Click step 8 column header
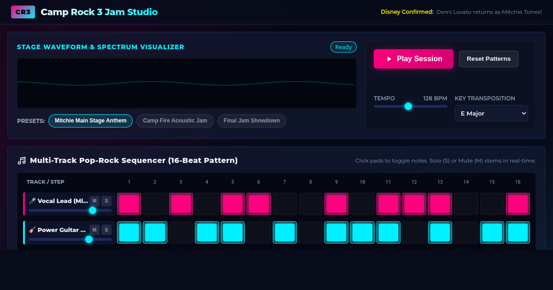The width and height of the screenshot is (553, 290). [x=311, y=182]
